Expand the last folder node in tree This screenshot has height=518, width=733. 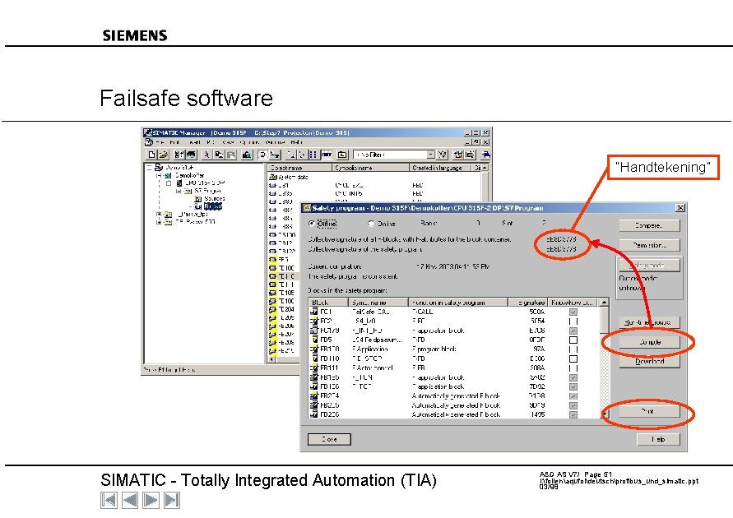pos(159,222)
